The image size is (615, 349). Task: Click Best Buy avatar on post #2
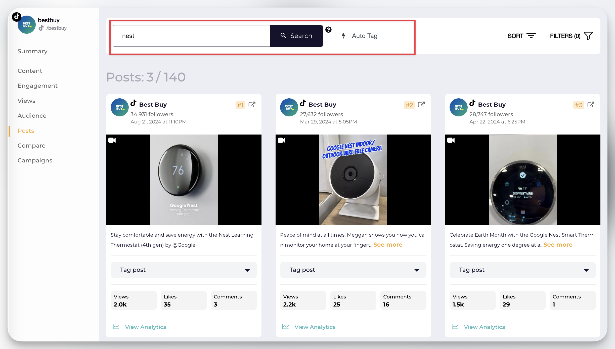click(289, 107)
